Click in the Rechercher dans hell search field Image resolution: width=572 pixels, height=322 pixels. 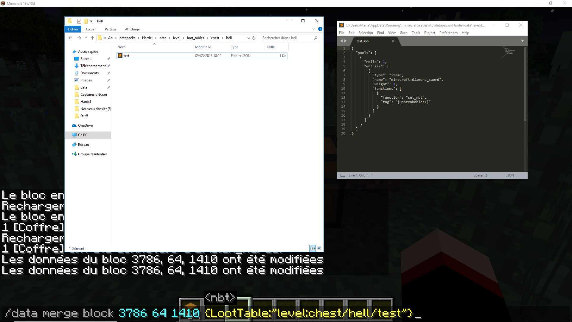coord(286,38)
